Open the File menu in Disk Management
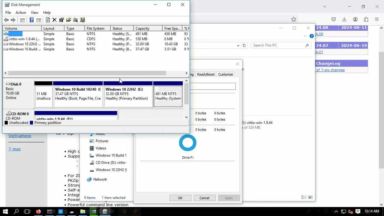 click(x=8, y=13)
